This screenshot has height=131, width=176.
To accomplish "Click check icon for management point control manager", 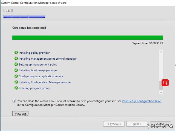I will point(16,58).
